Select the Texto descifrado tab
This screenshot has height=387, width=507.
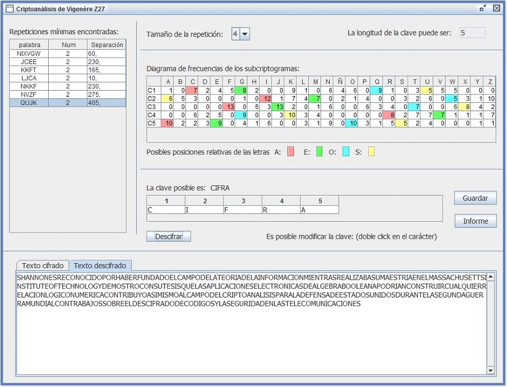tap(100, 266)
